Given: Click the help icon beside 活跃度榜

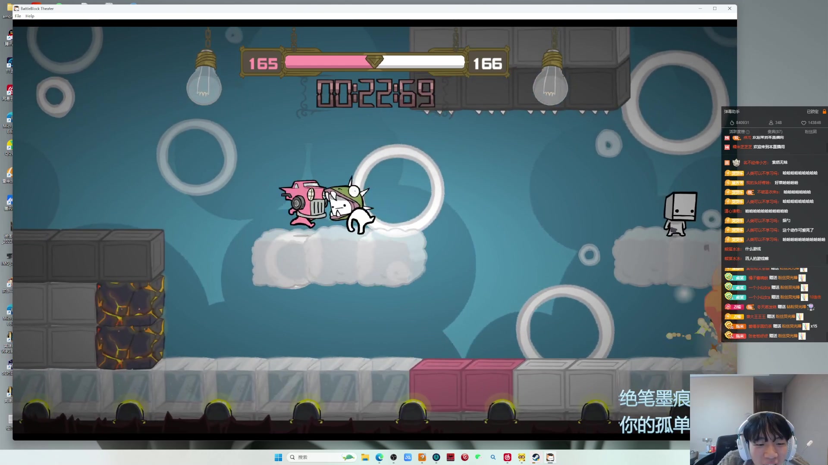Looking at the screenshot, I should pos(748,132).
